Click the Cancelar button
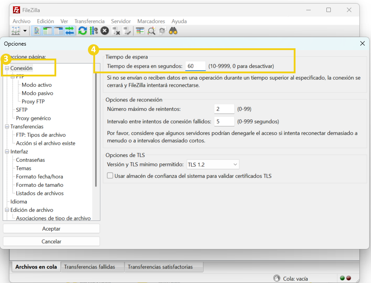This screenshot has width=371, height=283. tap(51, 241)
